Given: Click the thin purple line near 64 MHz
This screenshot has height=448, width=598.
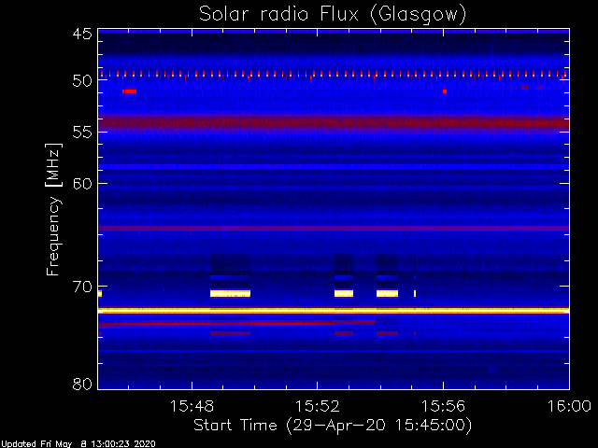Looking at the screenshot, I should 334,228.
